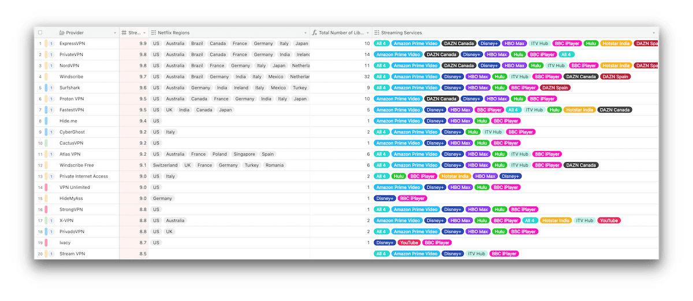Click the Hotstar India tag in ExpressVPN row

(x=616, y=44)
